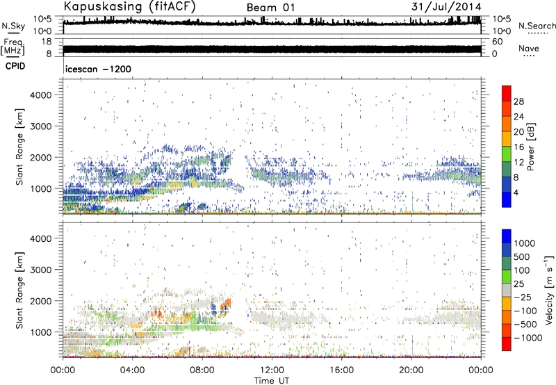Select the "28" tick on Power colorbar

[x=518, y=101]
